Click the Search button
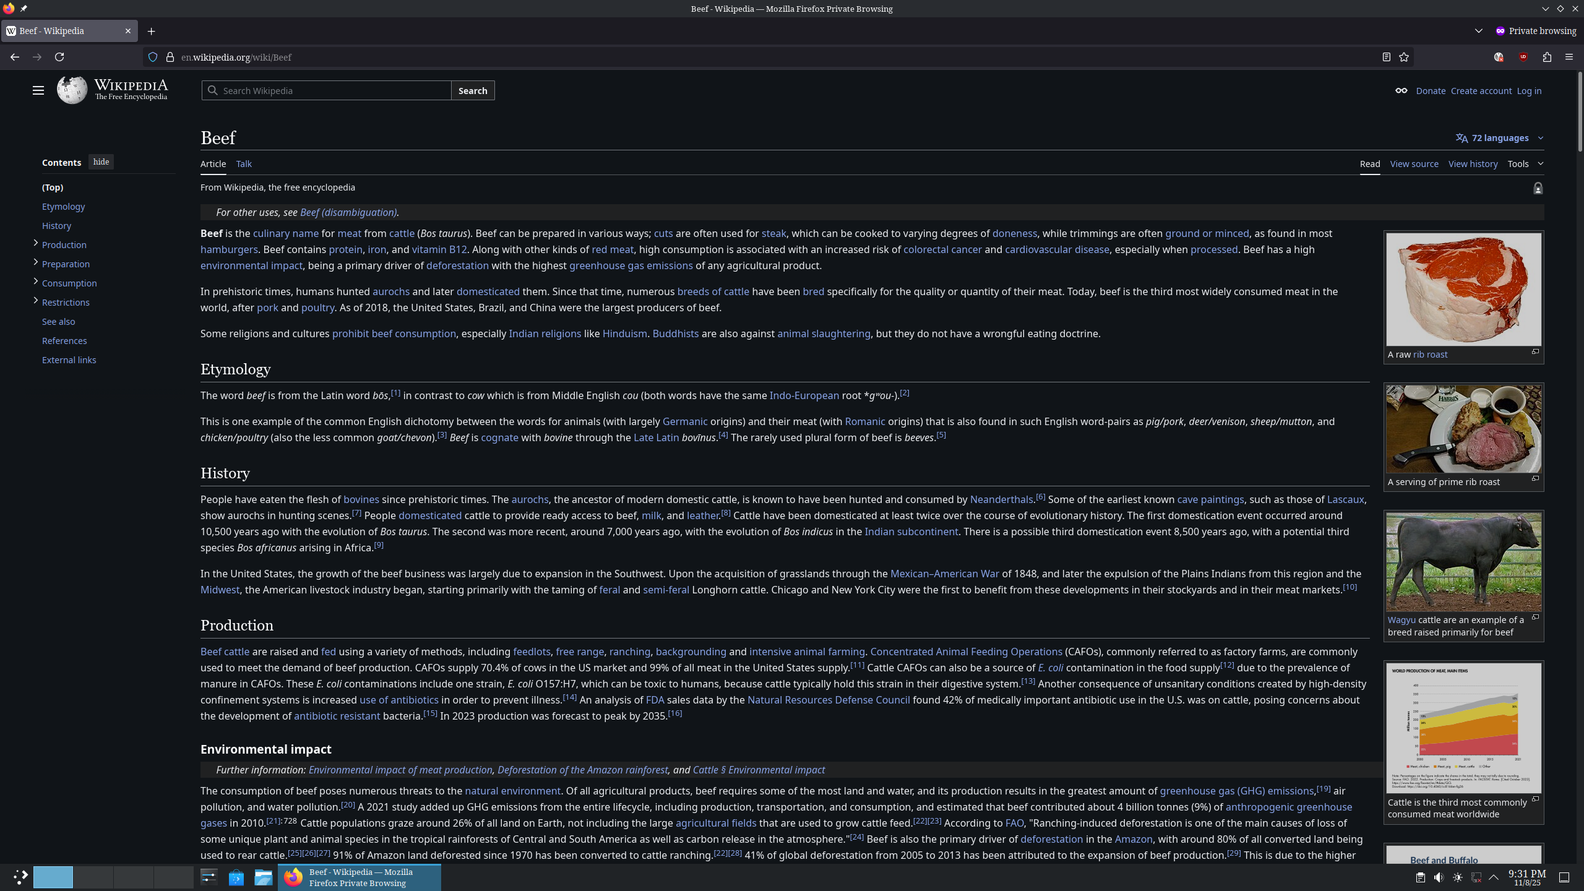The height and width of the screenshot is (891, 1584). (473, 90)
